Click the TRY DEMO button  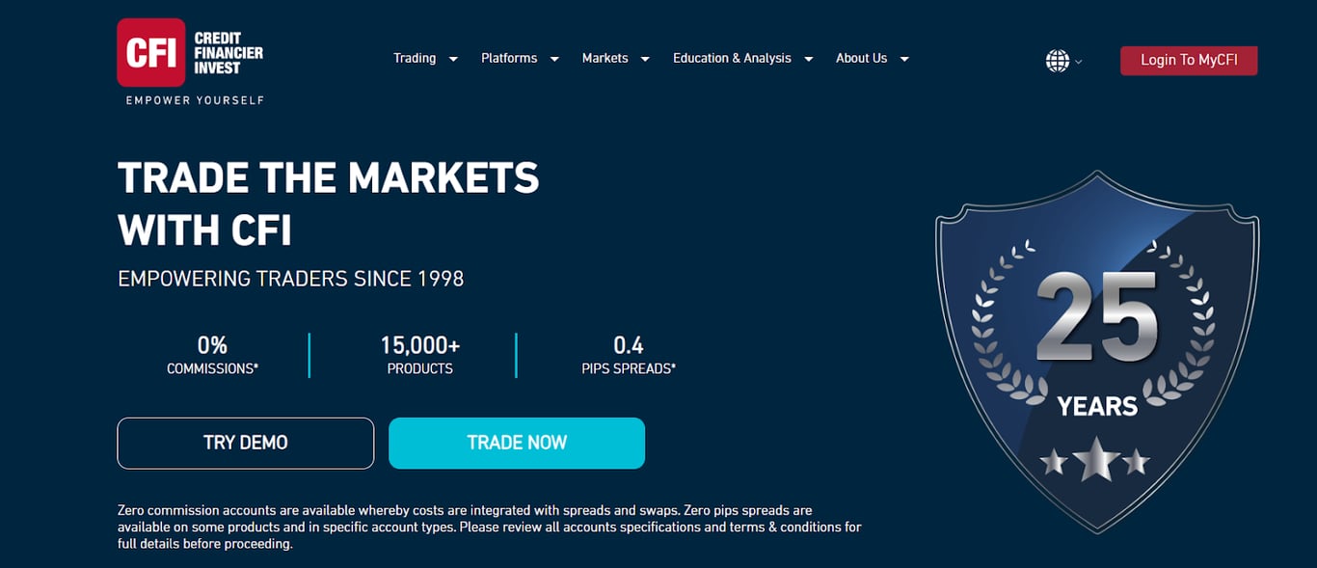point(246,443)
